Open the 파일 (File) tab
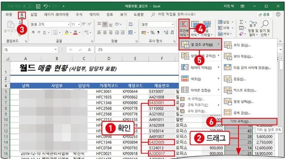This screenshot has width=286, height=159. (9, 15)
